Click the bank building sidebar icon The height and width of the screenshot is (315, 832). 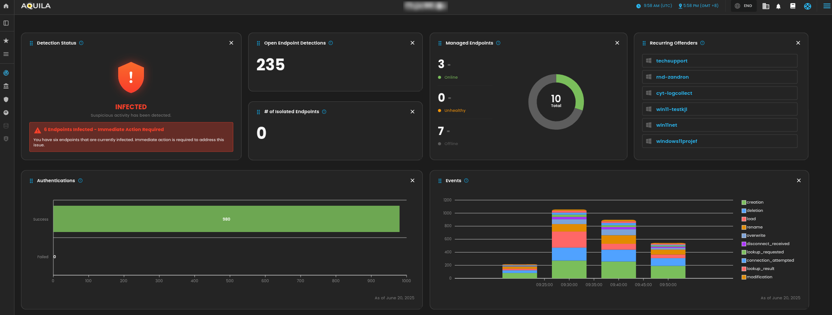[x=6, y=86]
